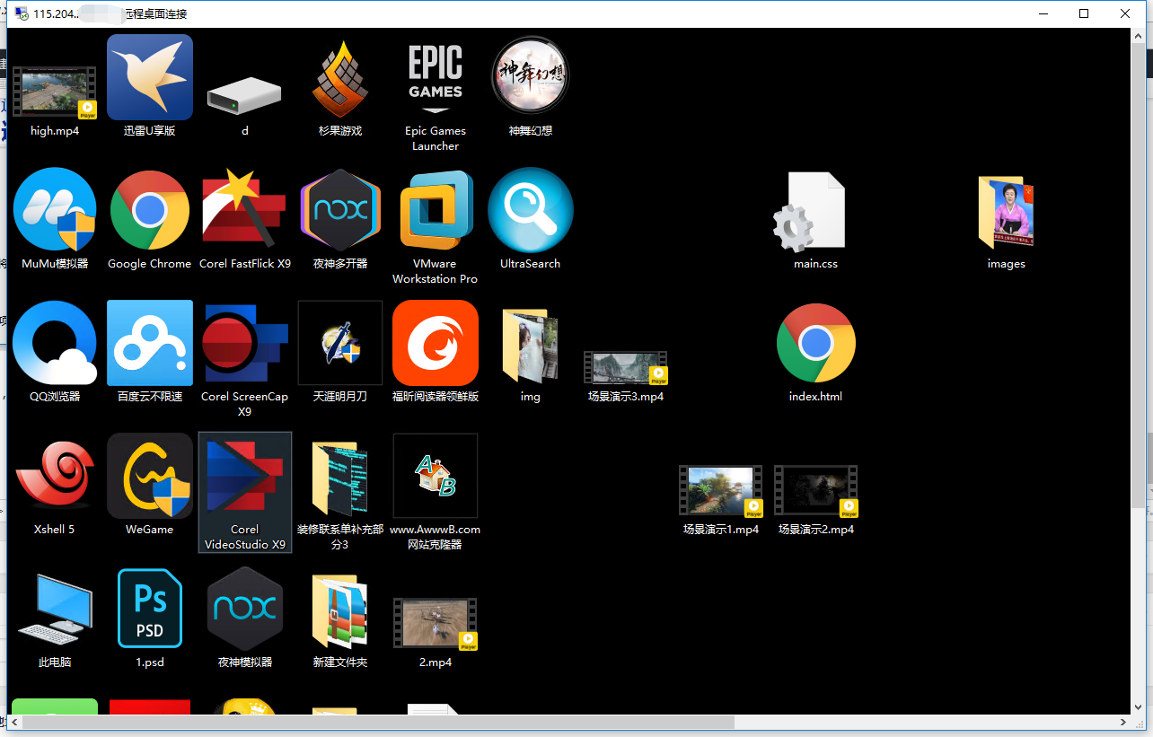Click horizontal scrollbar of remote desktop
The height and width of the screenshot is (737, 1153).
[x=378, y=723]
